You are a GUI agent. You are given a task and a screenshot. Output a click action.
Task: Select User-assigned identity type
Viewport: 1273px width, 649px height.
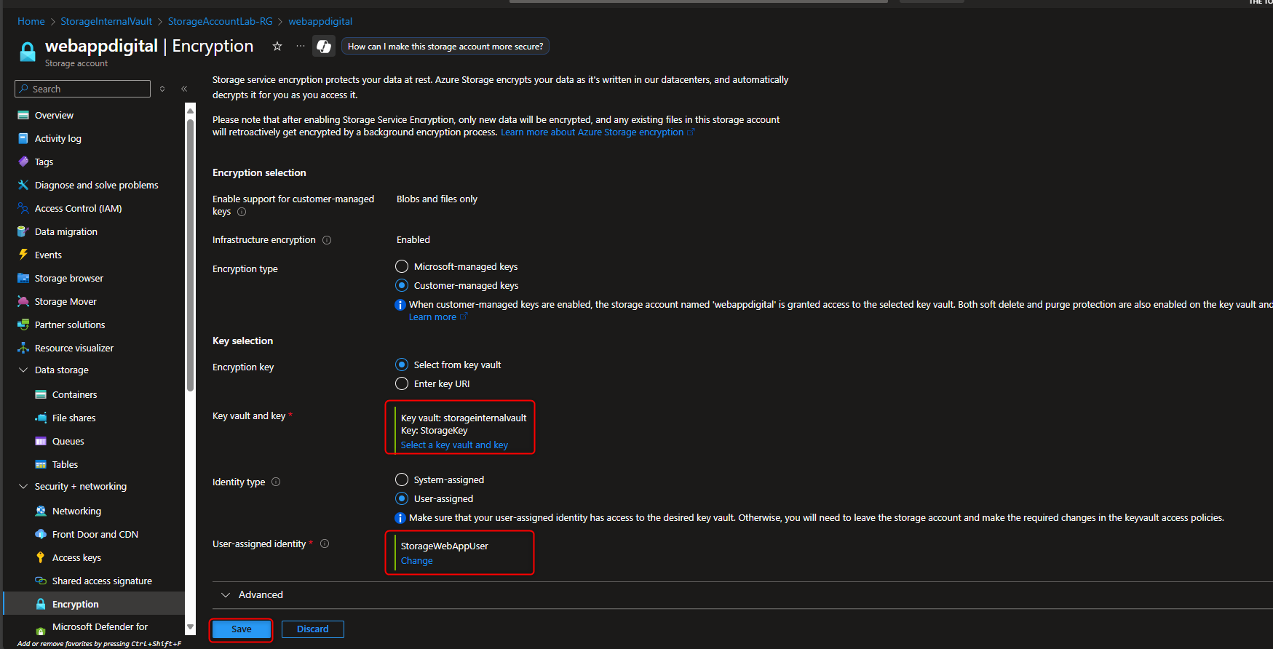402,498
